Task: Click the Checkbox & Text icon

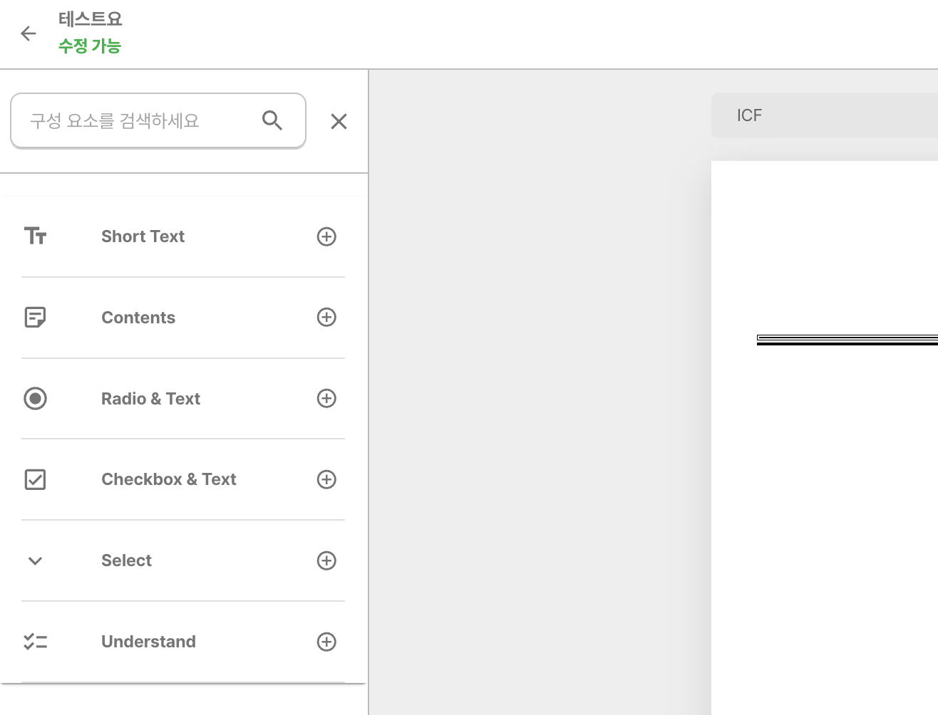Action: pyautogui.click(x=36, y=479)
